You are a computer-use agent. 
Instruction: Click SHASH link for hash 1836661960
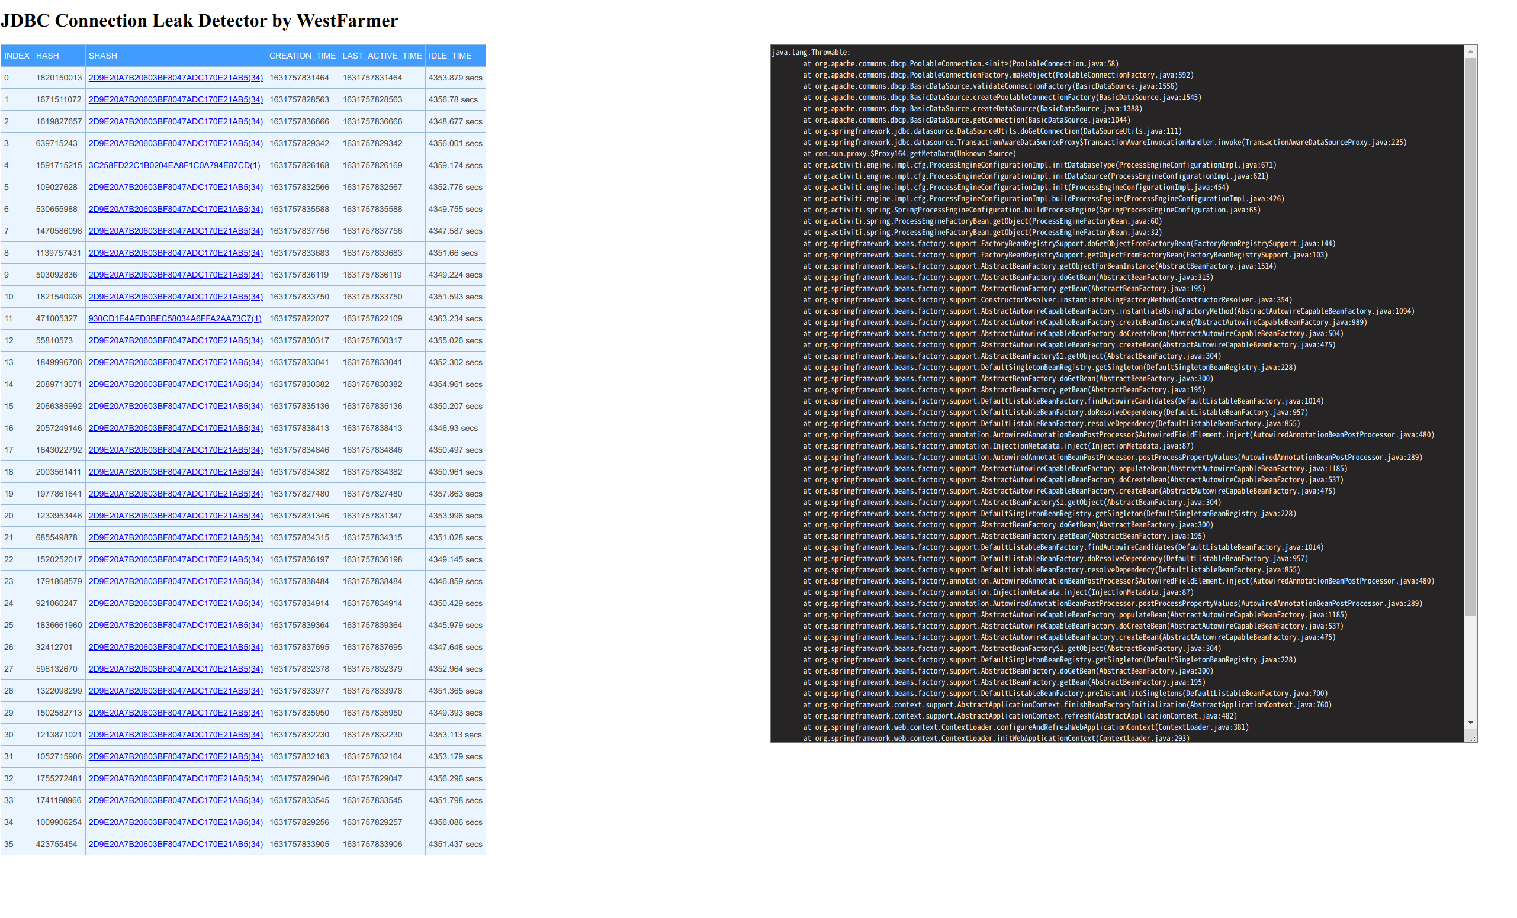click(175, 624)
